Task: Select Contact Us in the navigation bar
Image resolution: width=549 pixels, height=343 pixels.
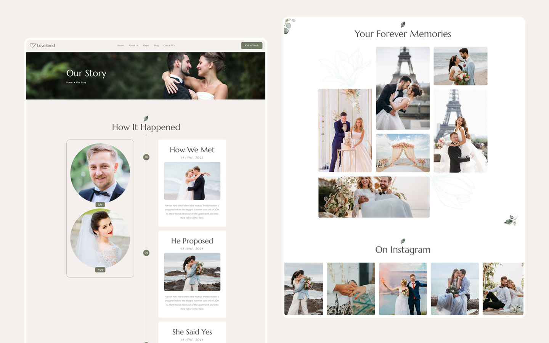Action: [x=169, y=45]
